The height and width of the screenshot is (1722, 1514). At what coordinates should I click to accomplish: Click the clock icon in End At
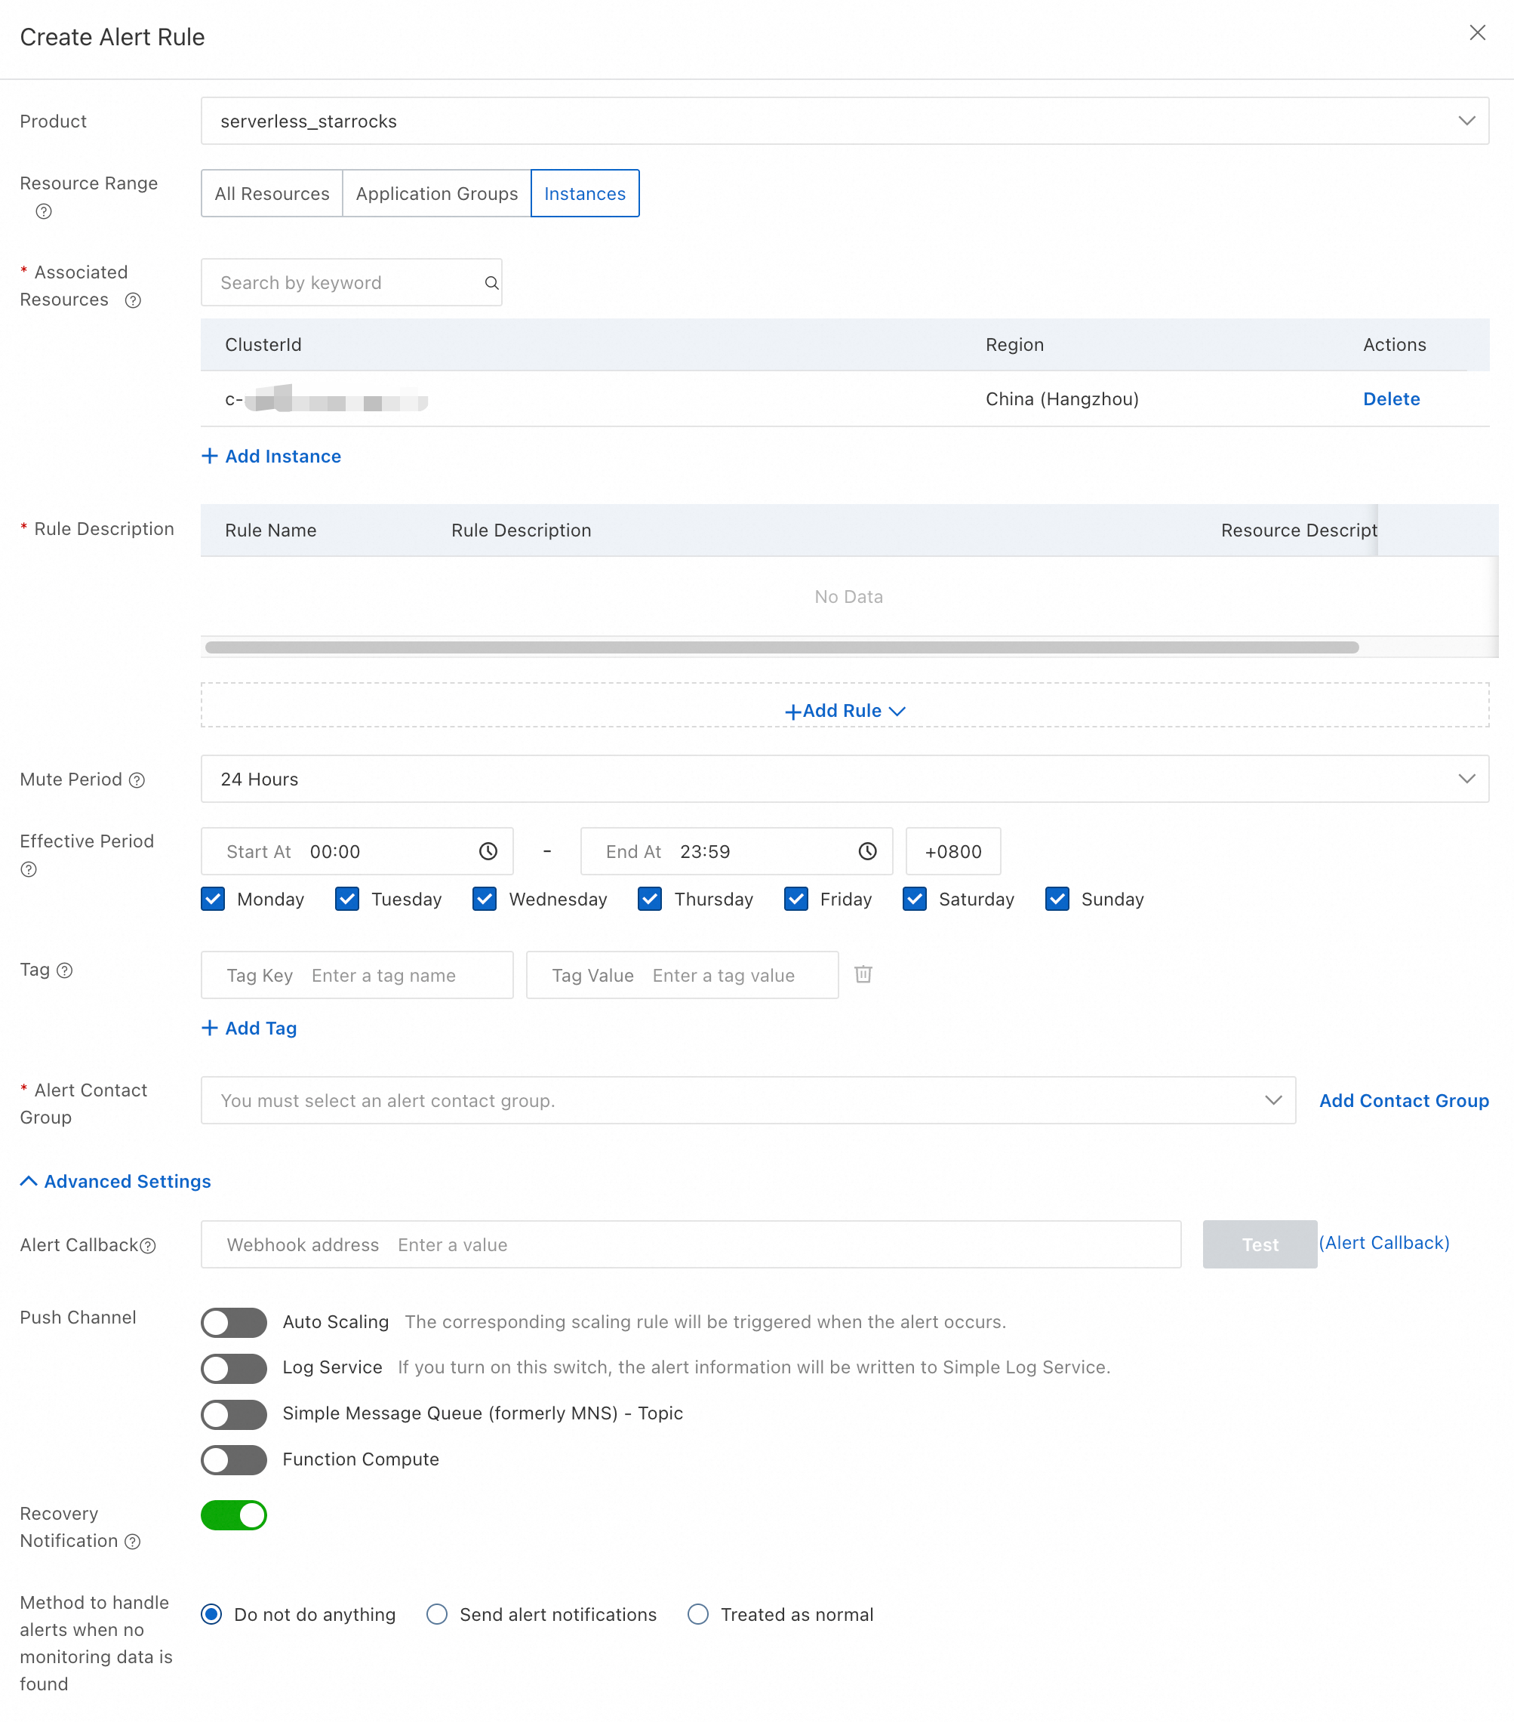[x=868, y=852]
